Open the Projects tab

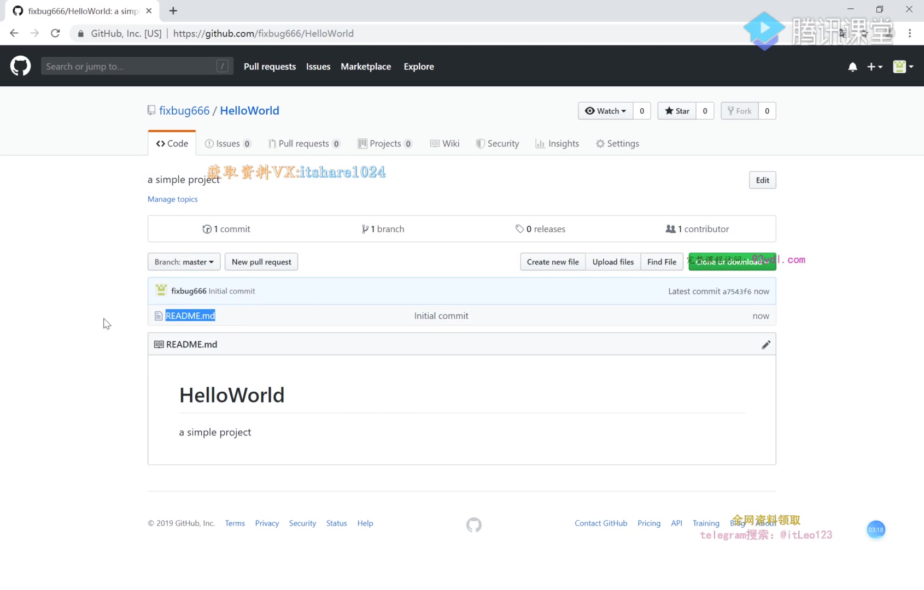coord(385,144)
